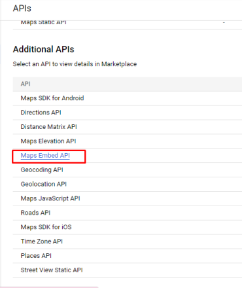Click the 'Select an API to view details' text
242x288 pixels.
75,64
